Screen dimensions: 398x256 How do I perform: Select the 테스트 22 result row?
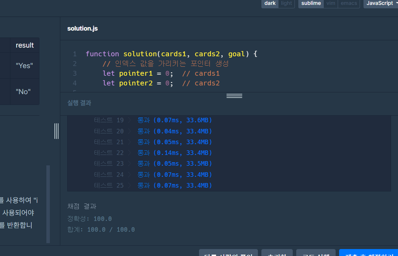(153, 153)
